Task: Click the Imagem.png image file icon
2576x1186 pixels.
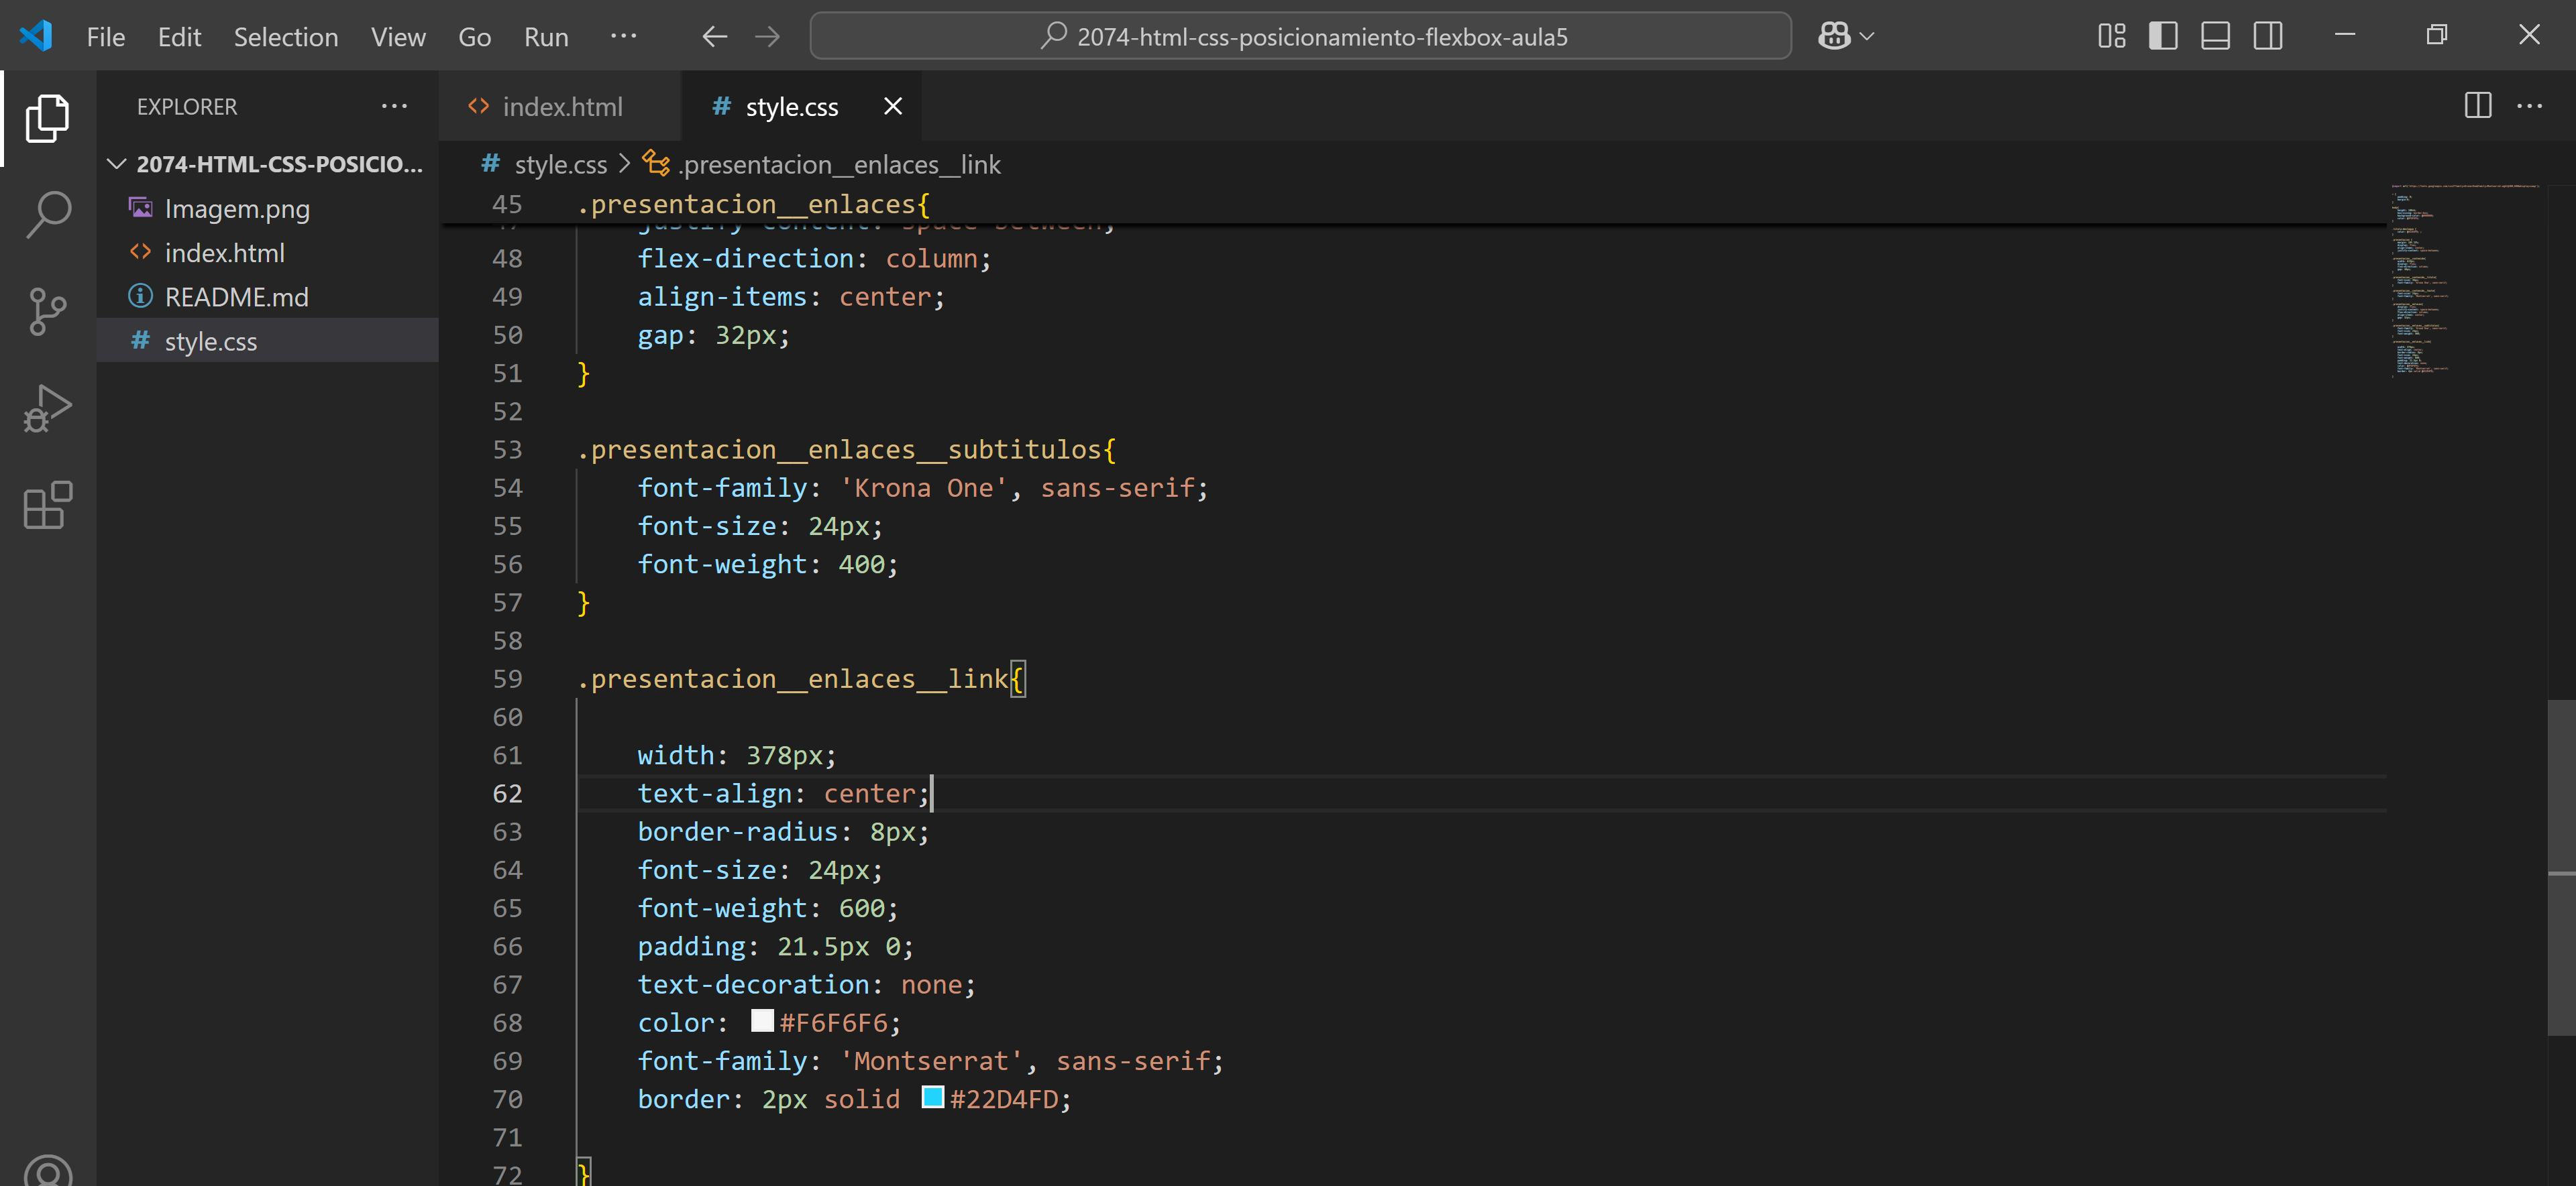Action: point(140,208)
